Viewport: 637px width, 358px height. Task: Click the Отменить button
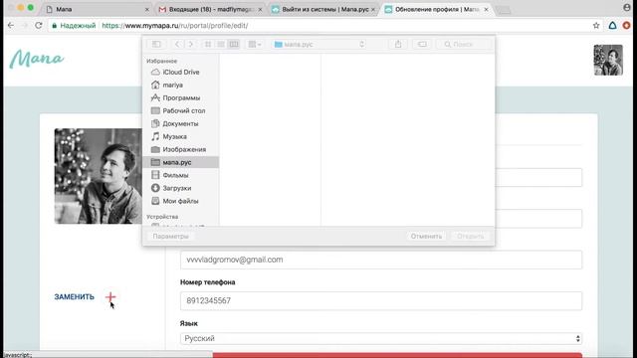(426, 236)
